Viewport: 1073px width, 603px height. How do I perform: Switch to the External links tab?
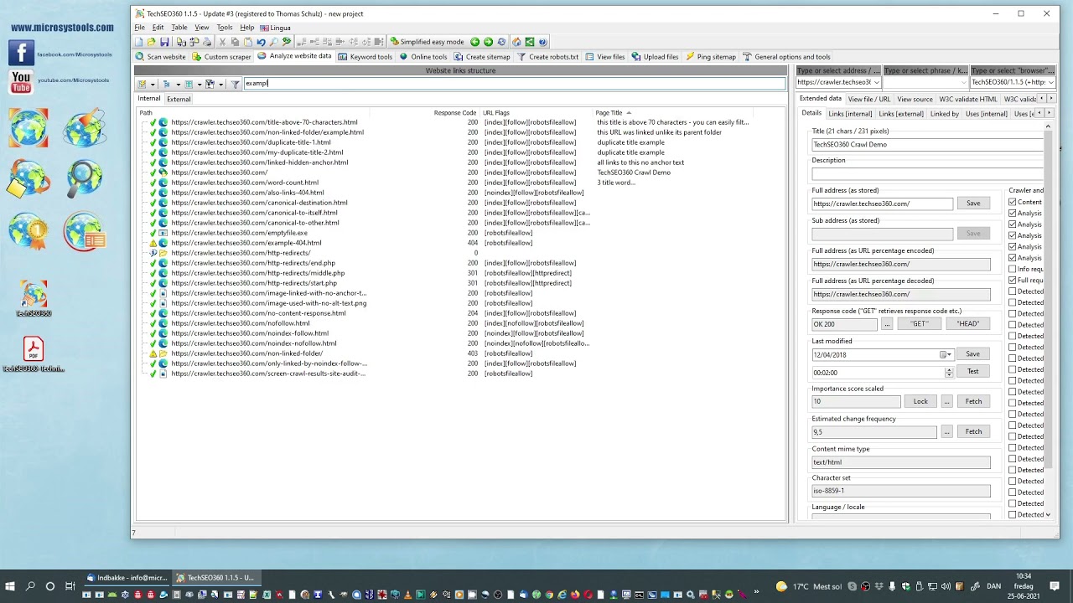coord(179,99)
